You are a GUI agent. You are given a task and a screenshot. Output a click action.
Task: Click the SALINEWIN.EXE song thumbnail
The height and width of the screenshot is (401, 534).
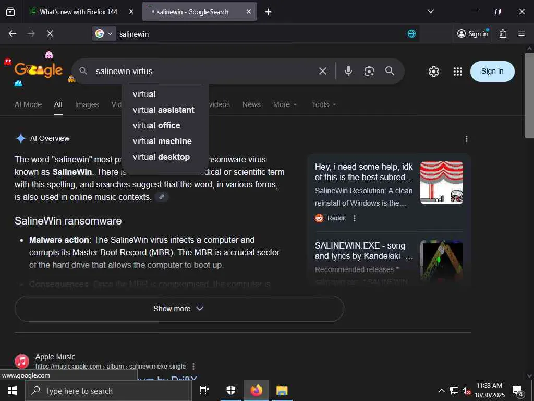pyautogui.click(x=441, y=262)
